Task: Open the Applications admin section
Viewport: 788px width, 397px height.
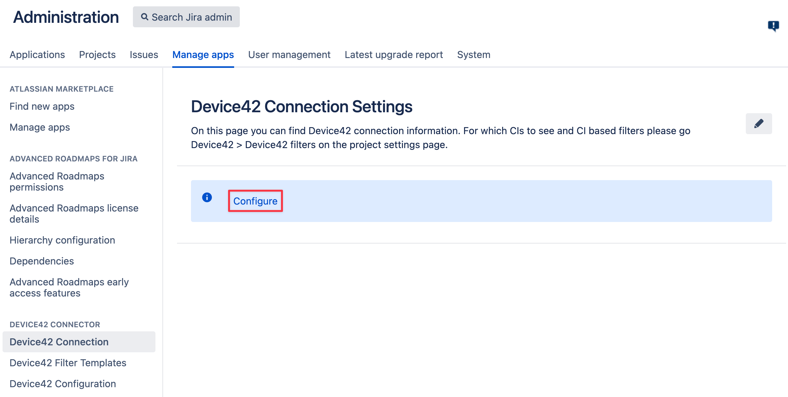Action: 37,55
